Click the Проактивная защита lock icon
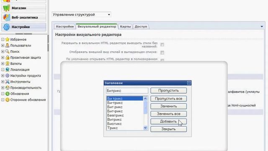The width and height of the screenshot is (268, 151). coord(8,57)
